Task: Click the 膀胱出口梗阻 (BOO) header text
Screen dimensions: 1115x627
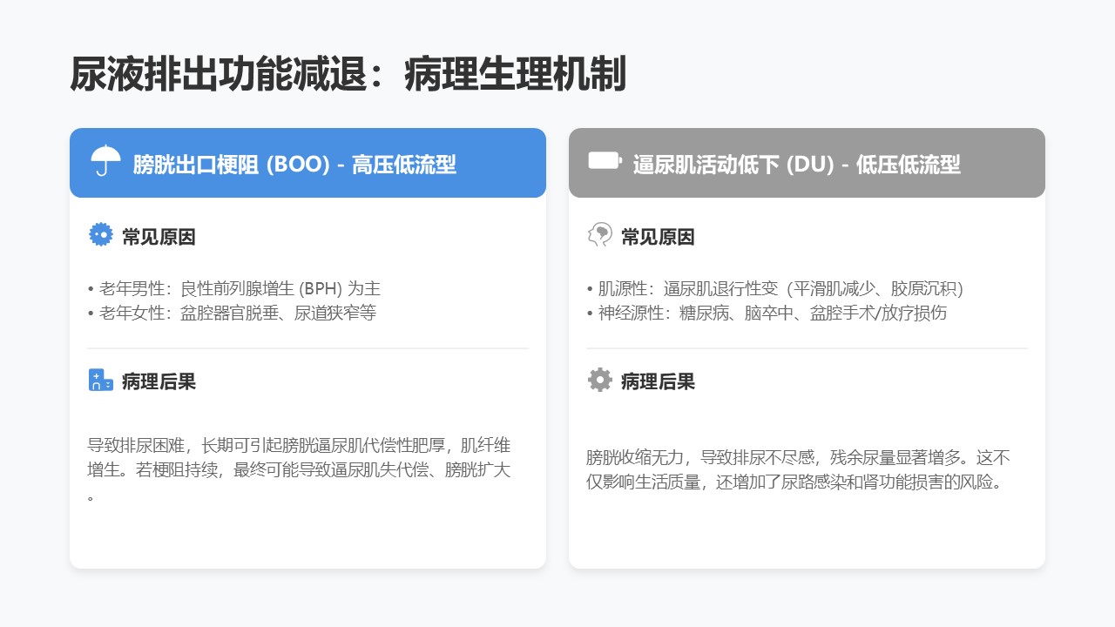Action: coord(294,164)
